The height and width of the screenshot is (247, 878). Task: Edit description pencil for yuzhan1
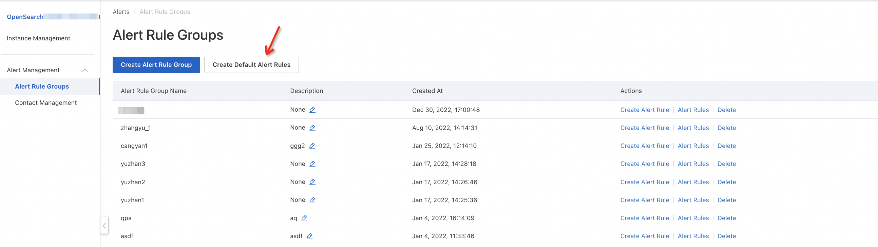[312, 200]
